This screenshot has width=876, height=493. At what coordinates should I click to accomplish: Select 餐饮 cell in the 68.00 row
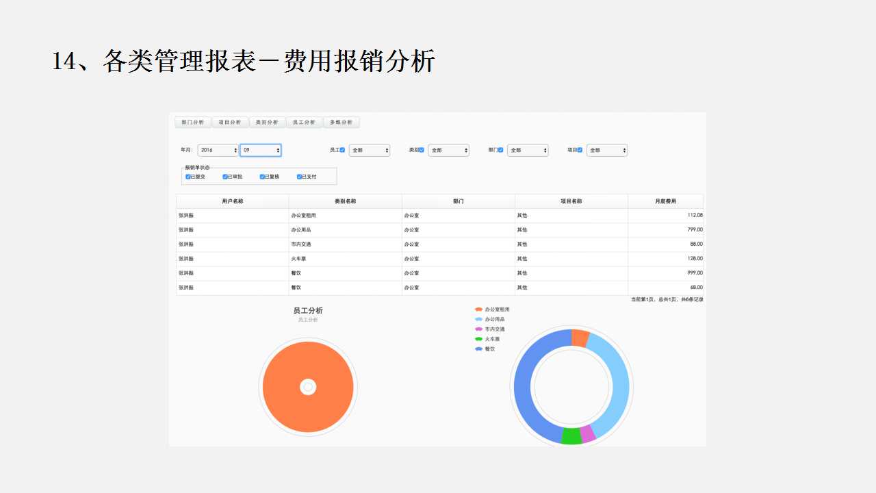(346, 288)
